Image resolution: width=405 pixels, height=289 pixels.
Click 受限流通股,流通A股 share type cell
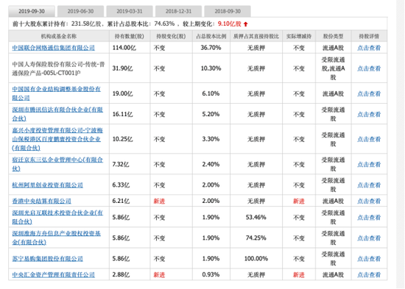coord(333,68)
